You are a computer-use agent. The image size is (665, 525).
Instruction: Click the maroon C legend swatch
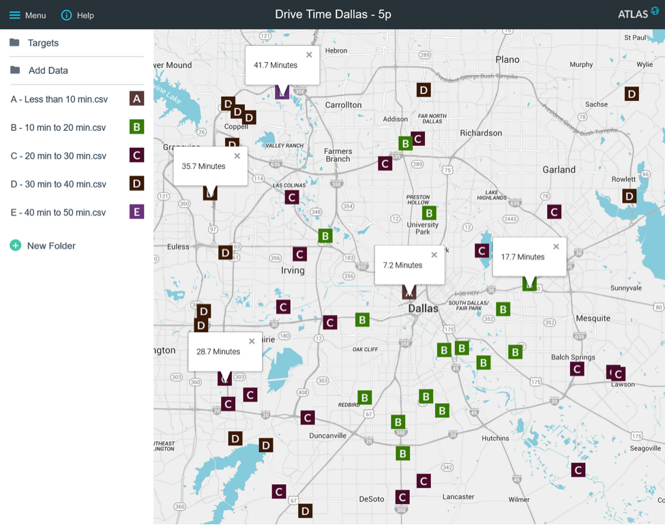[x=136, y=155]
